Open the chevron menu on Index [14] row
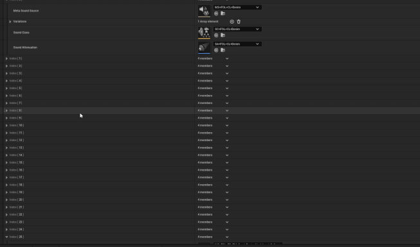The height and width of the screenshot is (247, 420). pyautogui.click(x=227, y=155)
